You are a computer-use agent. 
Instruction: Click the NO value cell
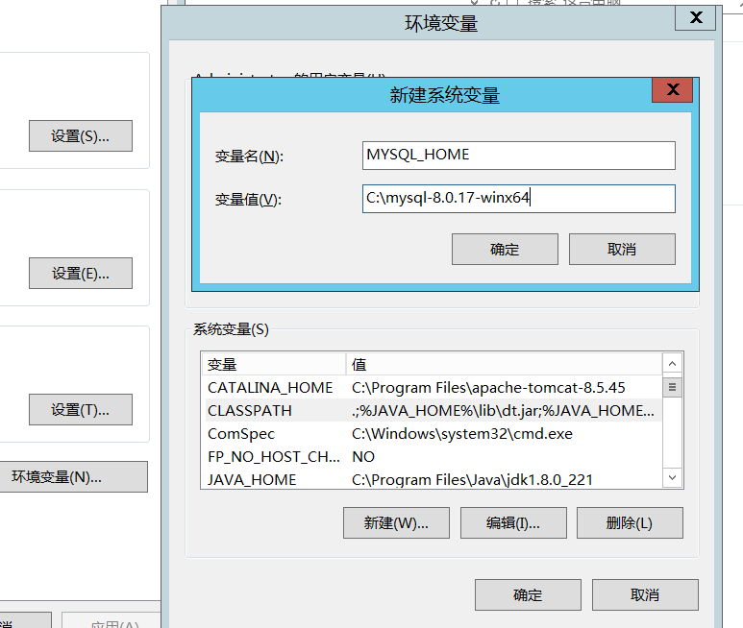363,457
